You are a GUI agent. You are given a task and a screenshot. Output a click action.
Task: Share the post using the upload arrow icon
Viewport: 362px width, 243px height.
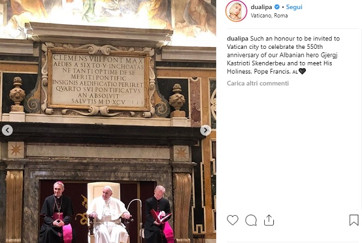pyautogui.click(x=269, y=220)
